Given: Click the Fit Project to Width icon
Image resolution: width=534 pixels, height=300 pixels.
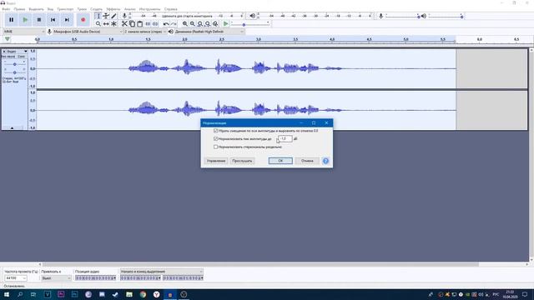Looking at the screenshot, I should coord(208,24).
